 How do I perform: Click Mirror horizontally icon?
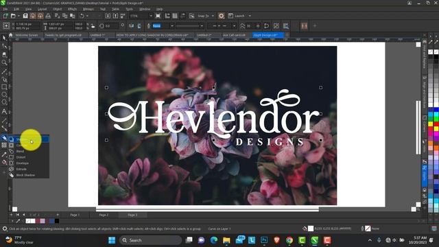click(x=131, y=26)
